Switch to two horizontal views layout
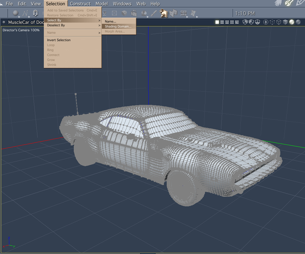Image resolution: width=305 pixels, height=254 pixels. (x=222, y=22)
